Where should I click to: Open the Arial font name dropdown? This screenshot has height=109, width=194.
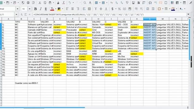click(x=18, y=9)
